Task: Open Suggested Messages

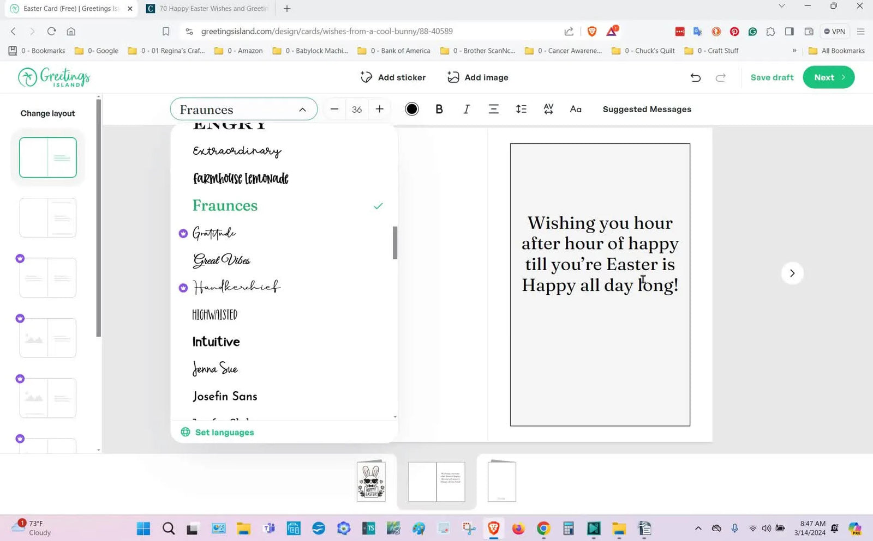Action: tap(647, 109)
